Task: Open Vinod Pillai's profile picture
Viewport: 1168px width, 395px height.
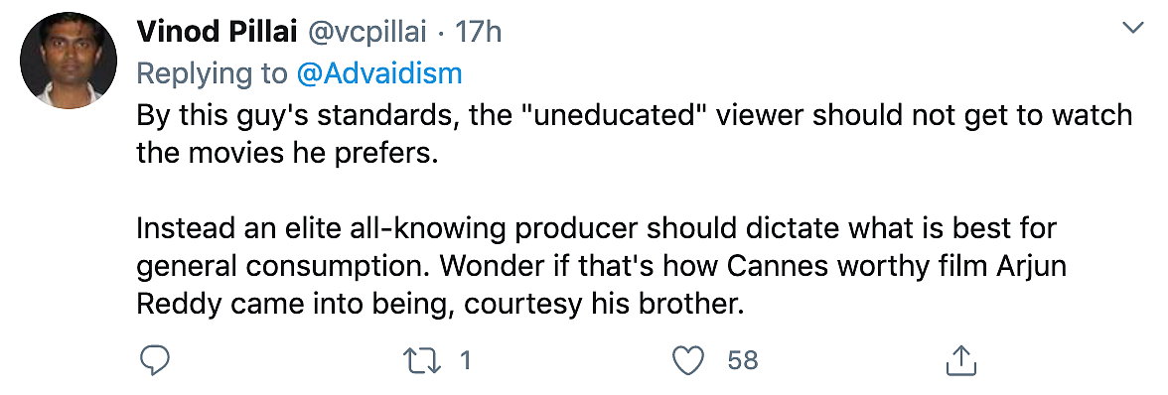Action: coord(69,61)
